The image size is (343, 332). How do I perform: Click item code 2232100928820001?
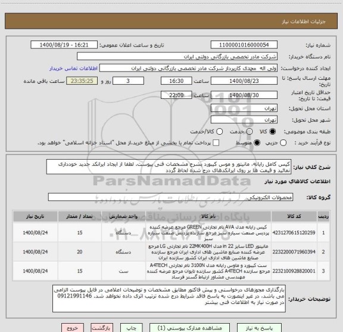[x=294, y=271]
